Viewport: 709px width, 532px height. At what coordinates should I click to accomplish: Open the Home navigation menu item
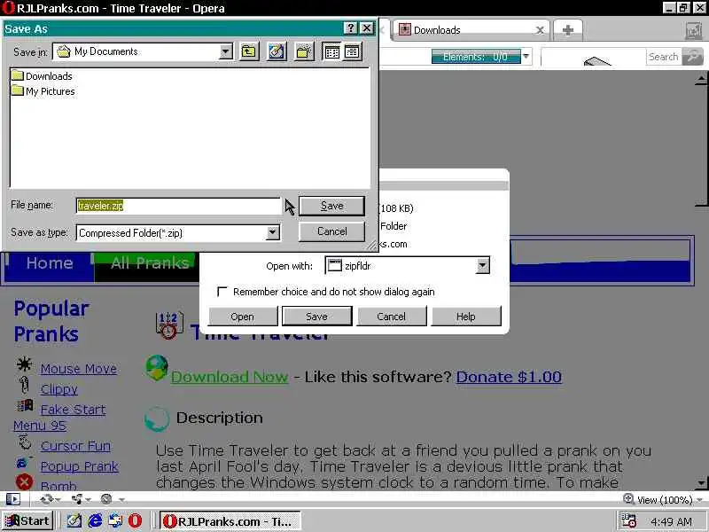[50, 263]
